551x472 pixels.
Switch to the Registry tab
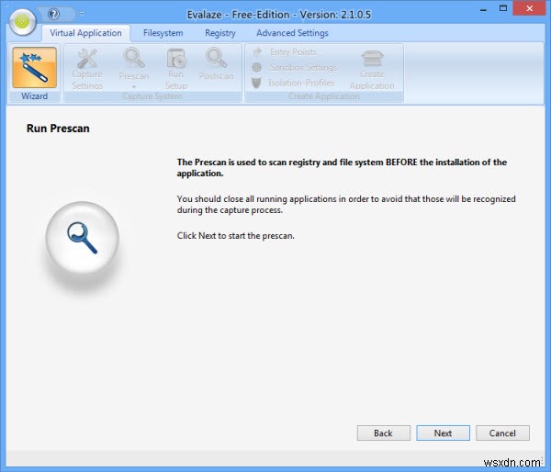click(x=220, y=33)
